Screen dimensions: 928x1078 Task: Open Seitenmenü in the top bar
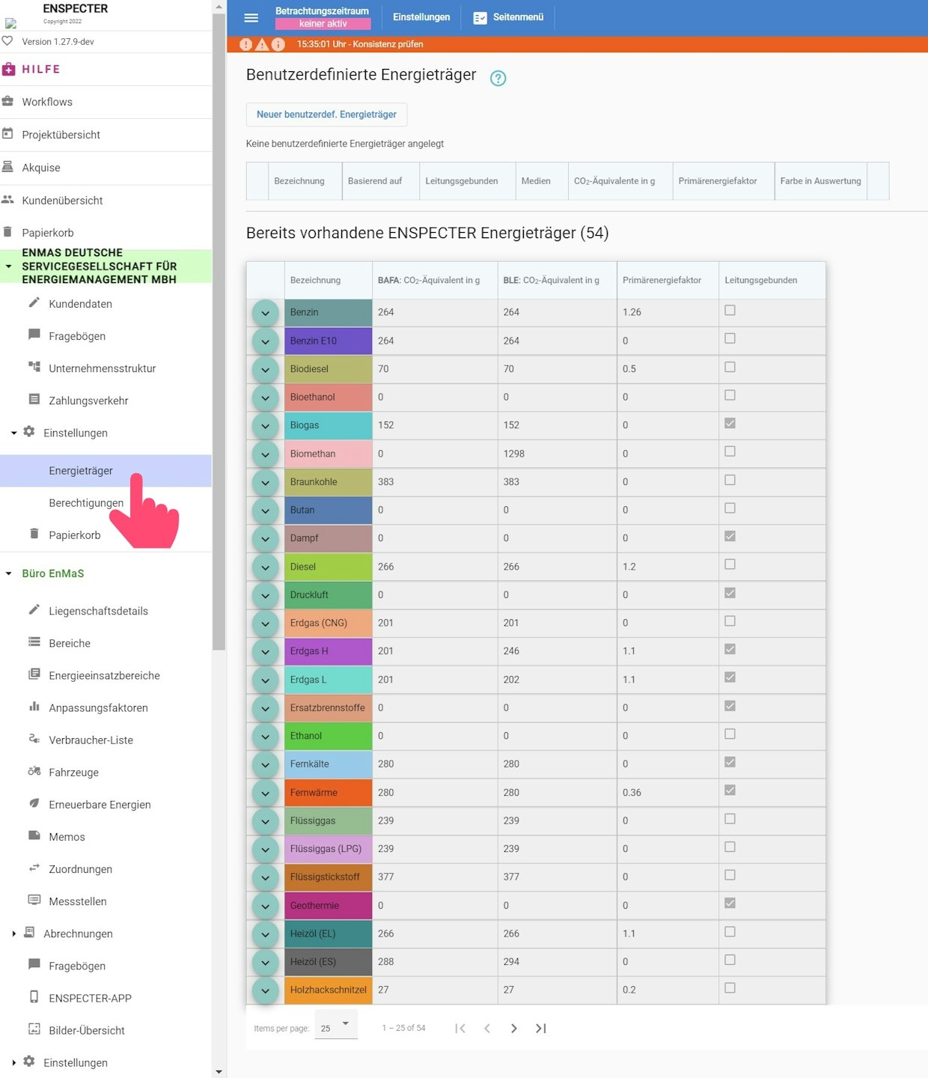click(x=509, y=17)
